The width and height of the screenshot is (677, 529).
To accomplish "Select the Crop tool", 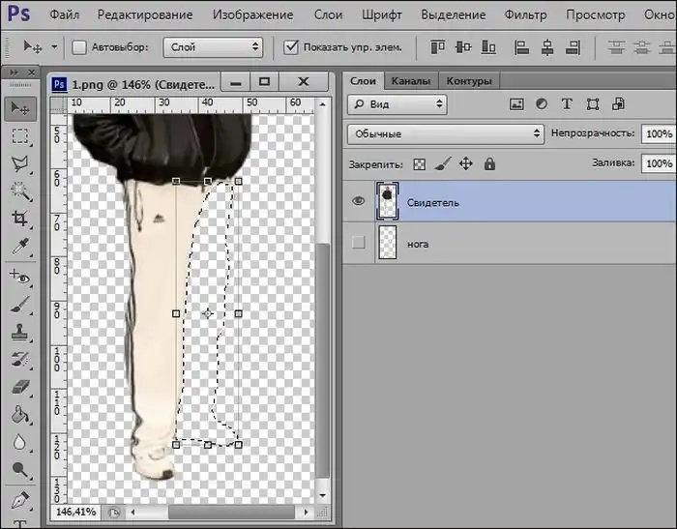I will [19, 220].
